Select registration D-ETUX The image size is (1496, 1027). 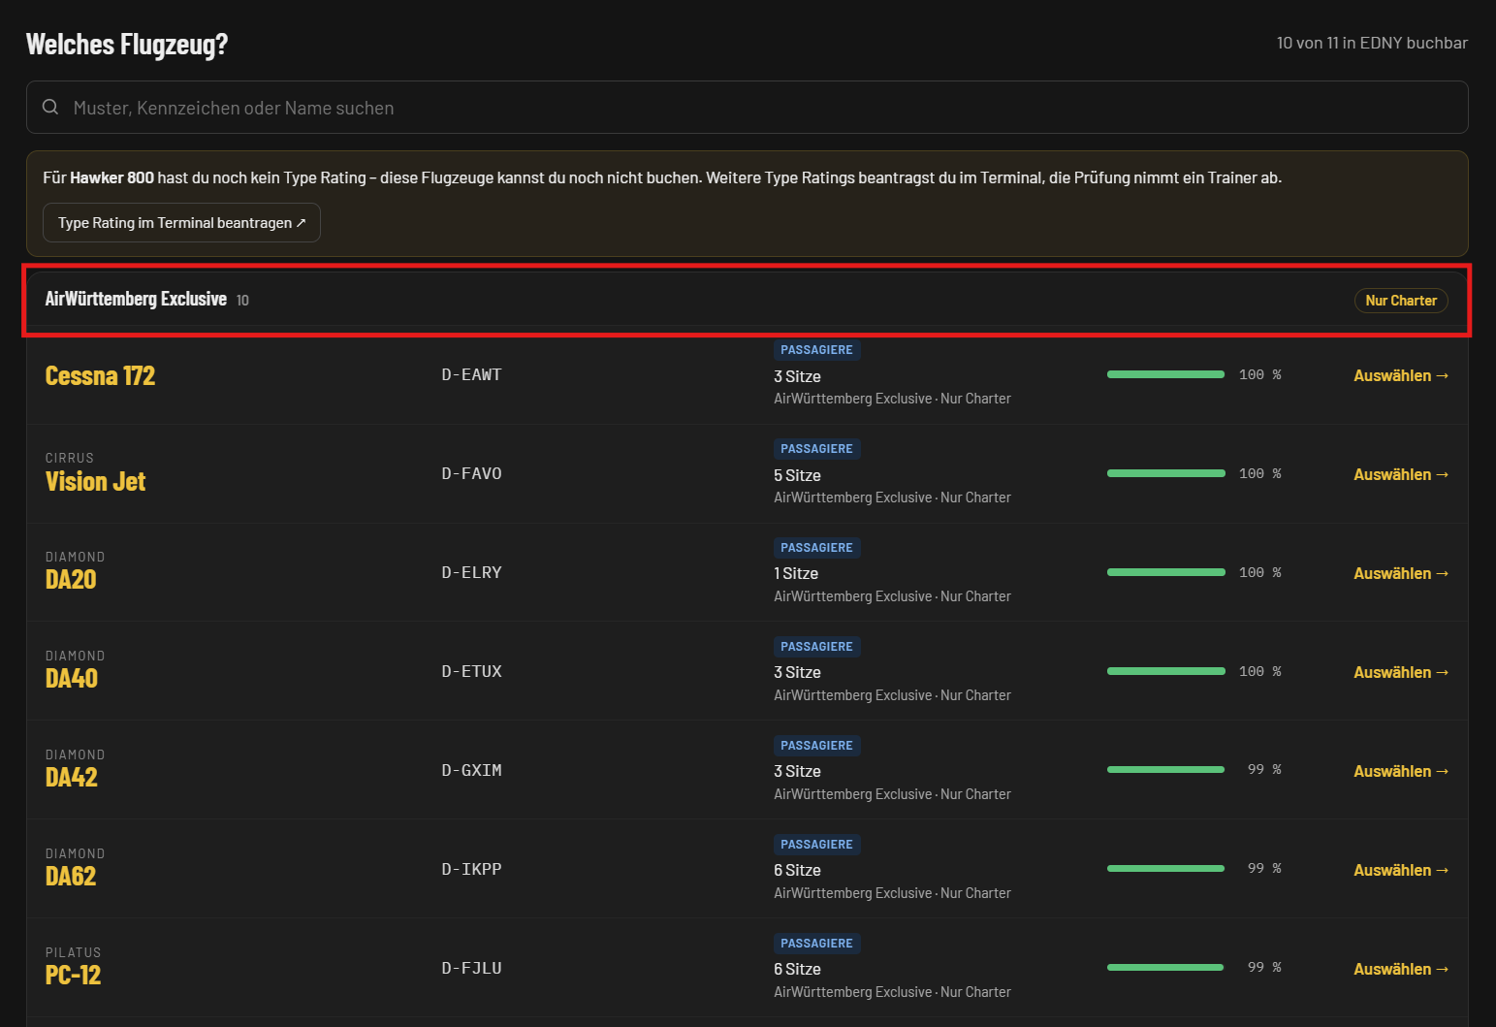471,671
